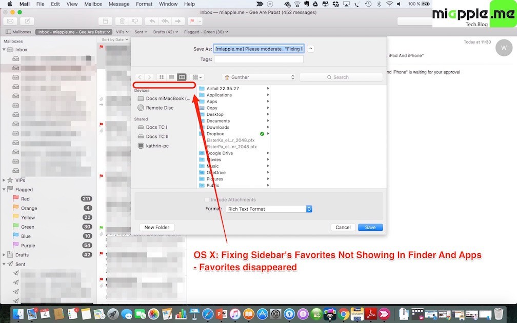The height and width of the screenshot is (323, 517).
Task: Click the Save button
Action: click(x=370, y=227)
